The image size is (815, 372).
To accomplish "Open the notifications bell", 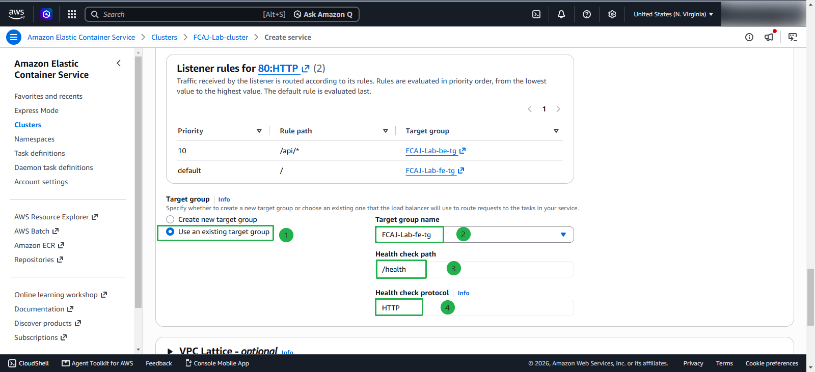I will pos(561,14).
